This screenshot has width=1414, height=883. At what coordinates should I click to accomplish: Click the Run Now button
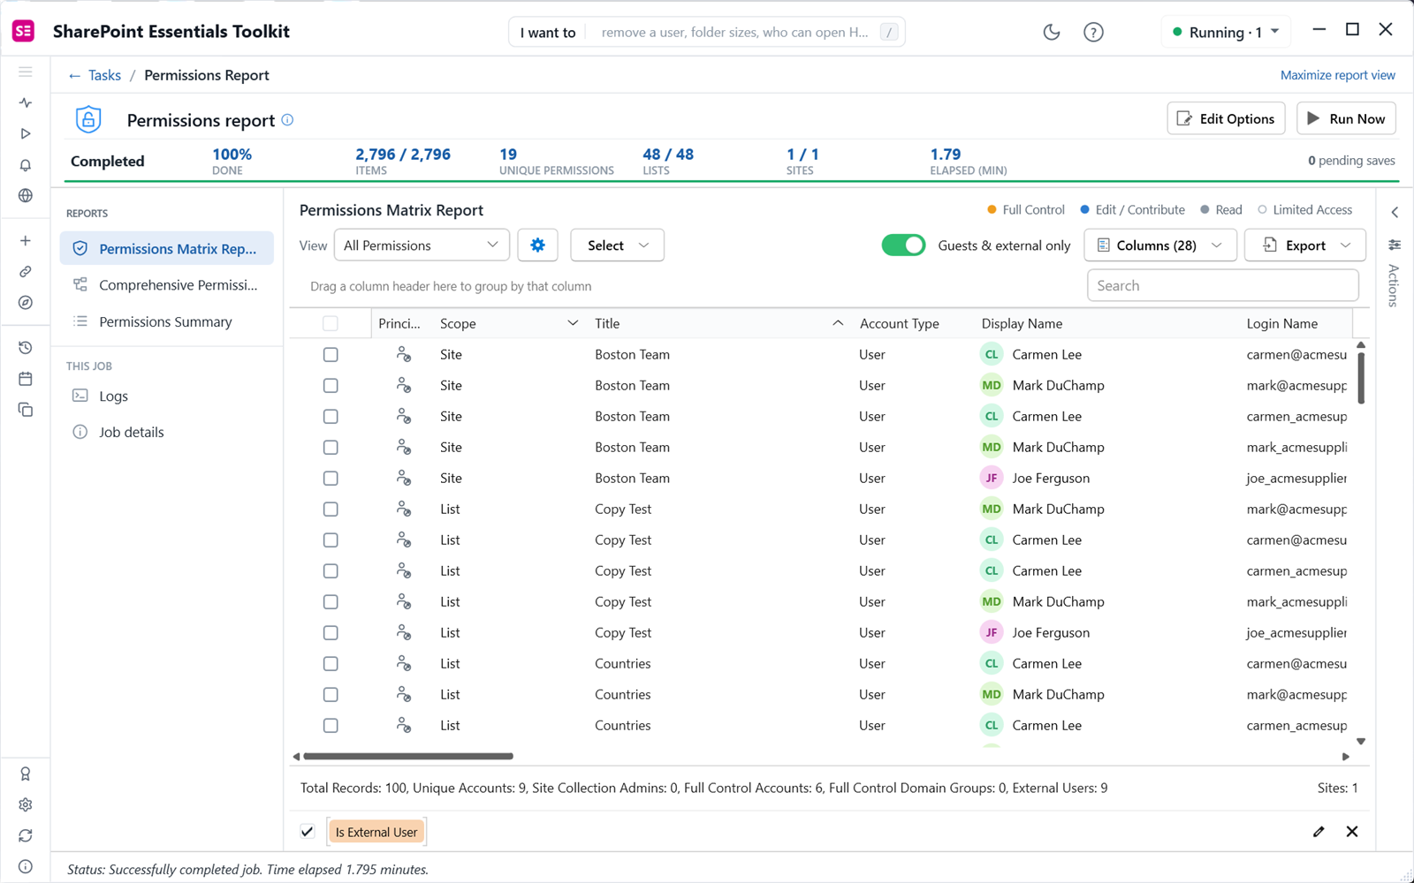[1346, 119]
